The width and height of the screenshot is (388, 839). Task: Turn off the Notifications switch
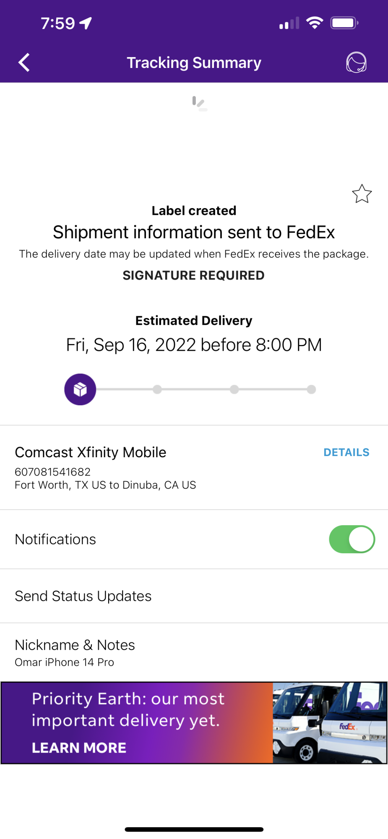pyautogui.click(x=352, y=539)
